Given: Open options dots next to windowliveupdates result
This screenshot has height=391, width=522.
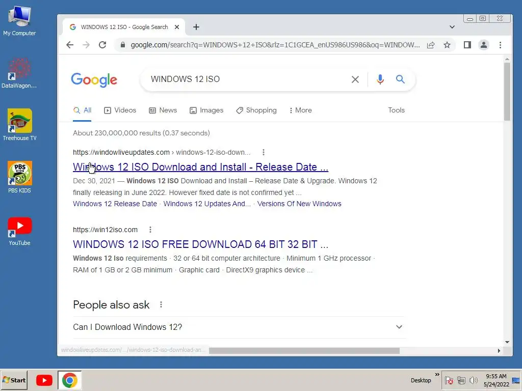Looking at the screenshot, I should tap(264, 152).
